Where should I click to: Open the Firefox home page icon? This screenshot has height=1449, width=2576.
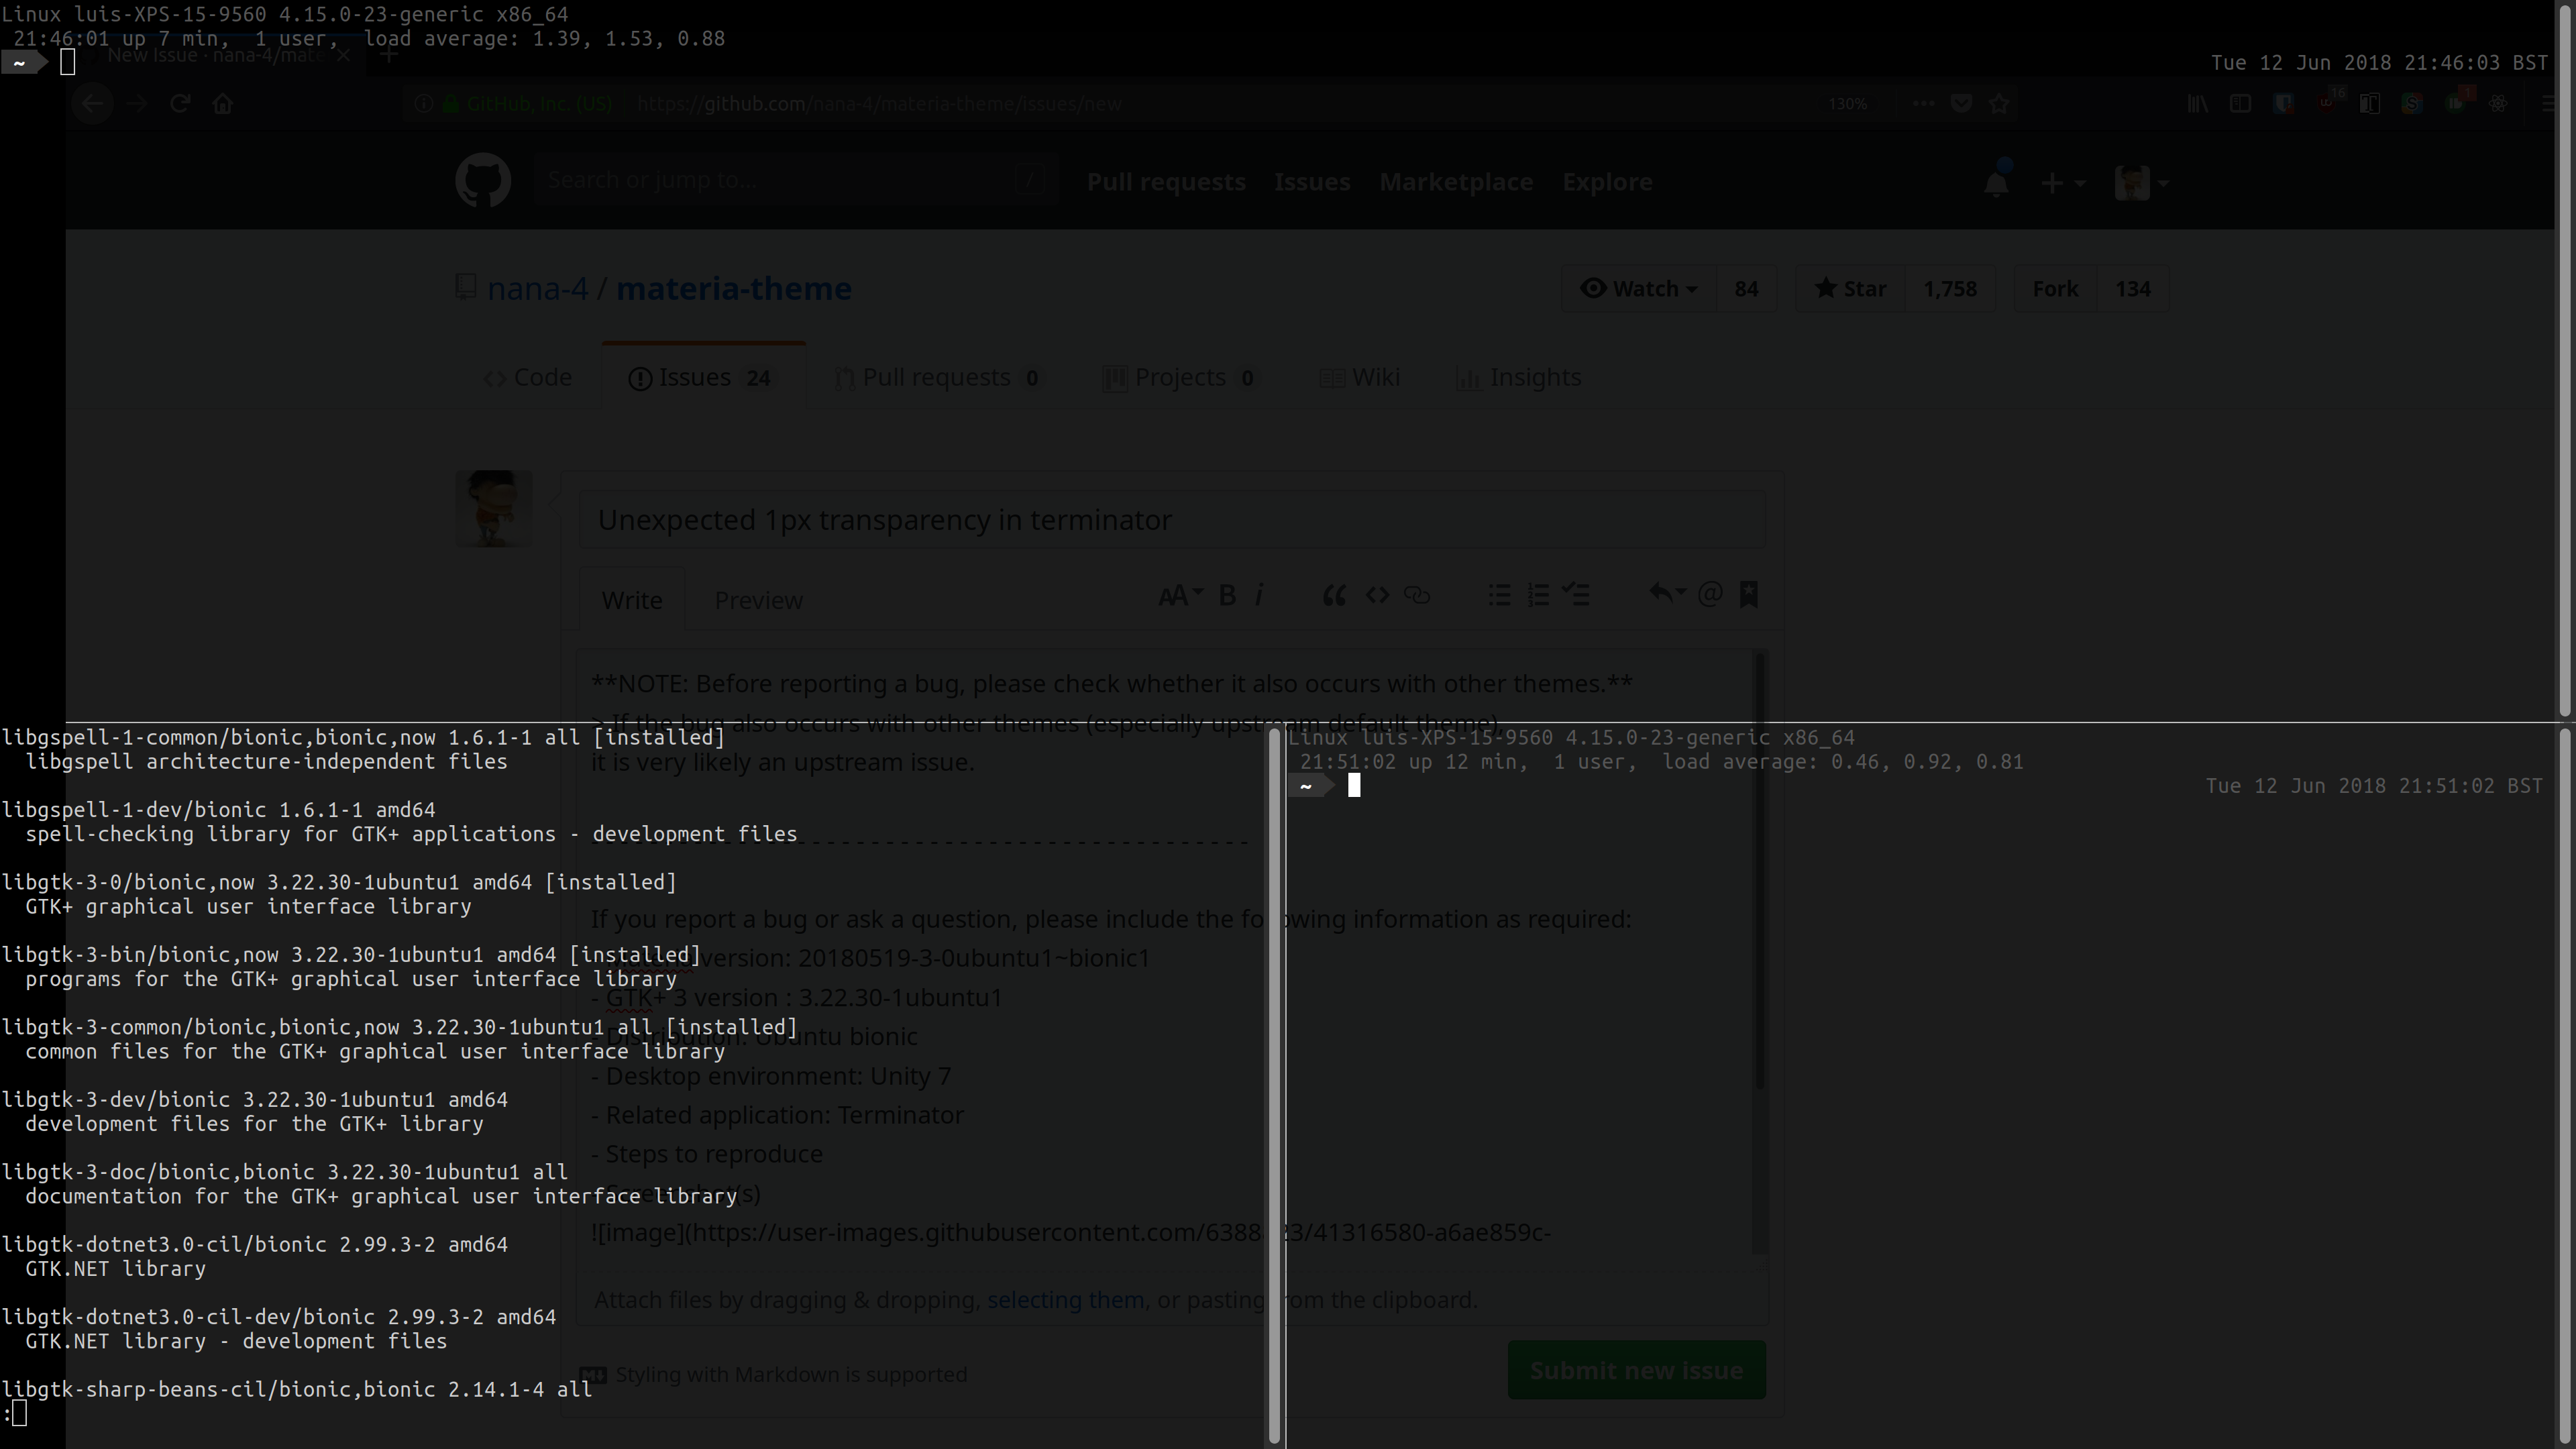222,104
